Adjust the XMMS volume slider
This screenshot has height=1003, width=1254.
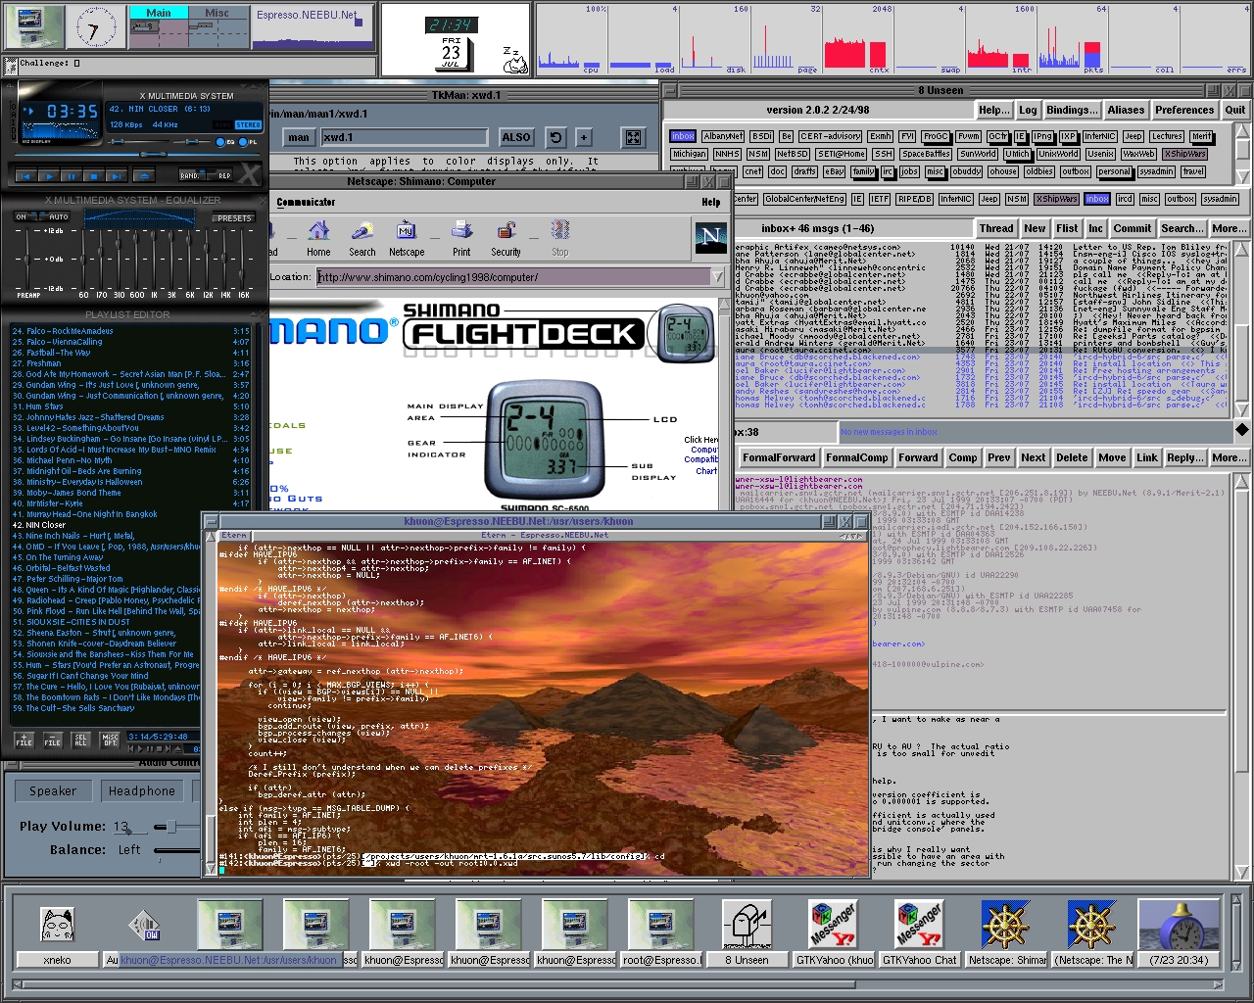click(138, 142)
